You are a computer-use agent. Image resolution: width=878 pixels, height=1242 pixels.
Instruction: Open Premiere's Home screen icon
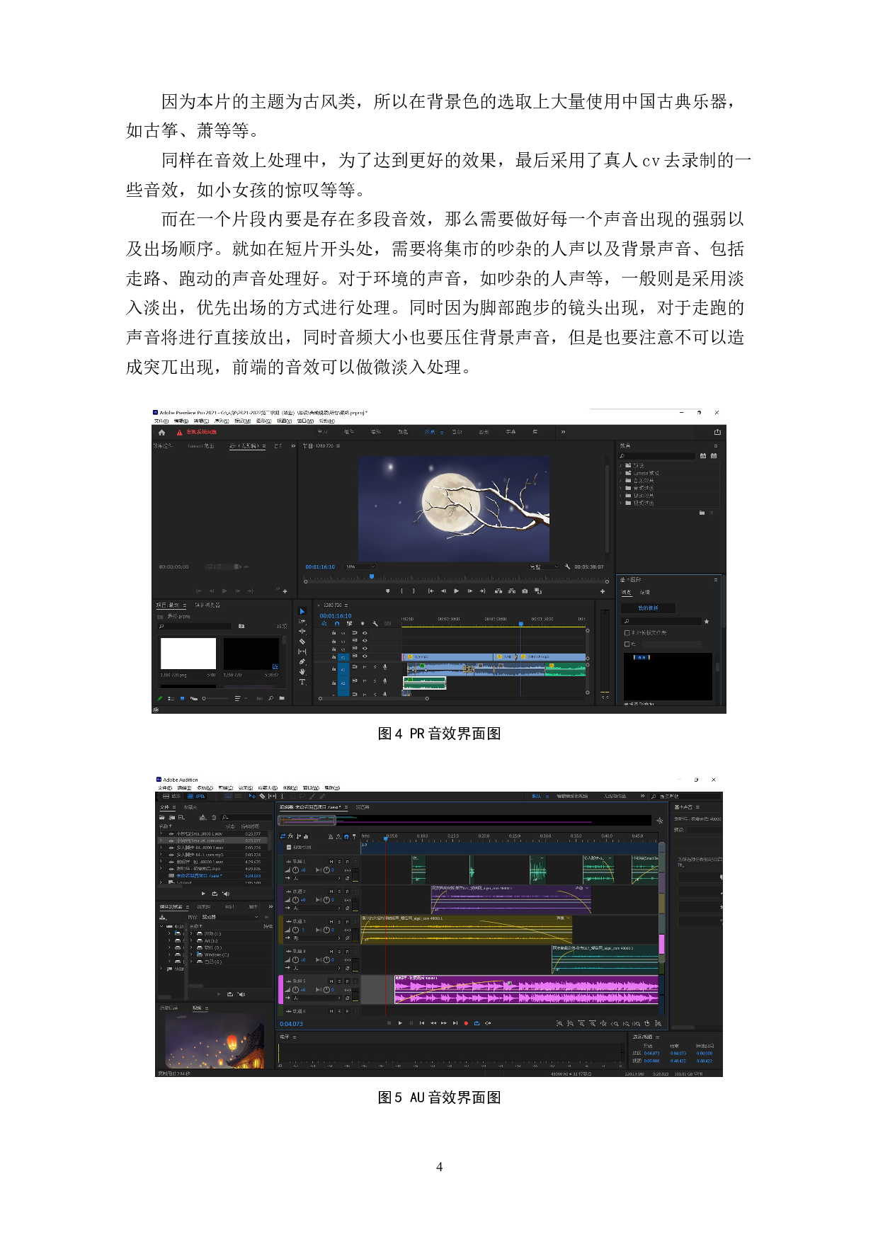point(161,433)
